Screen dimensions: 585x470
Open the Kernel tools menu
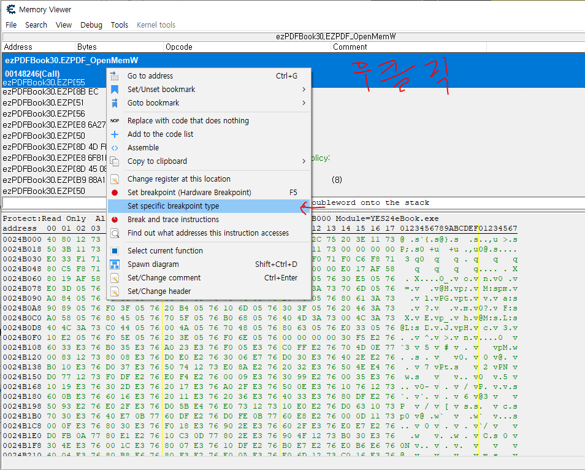point(156,25)
